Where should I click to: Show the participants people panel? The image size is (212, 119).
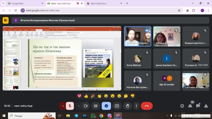(x=190, y=106)
